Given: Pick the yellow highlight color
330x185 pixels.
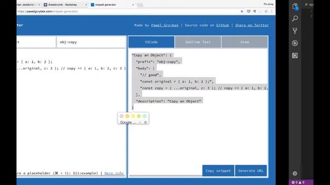Looking at the screenshot, I should coord(133,116).
